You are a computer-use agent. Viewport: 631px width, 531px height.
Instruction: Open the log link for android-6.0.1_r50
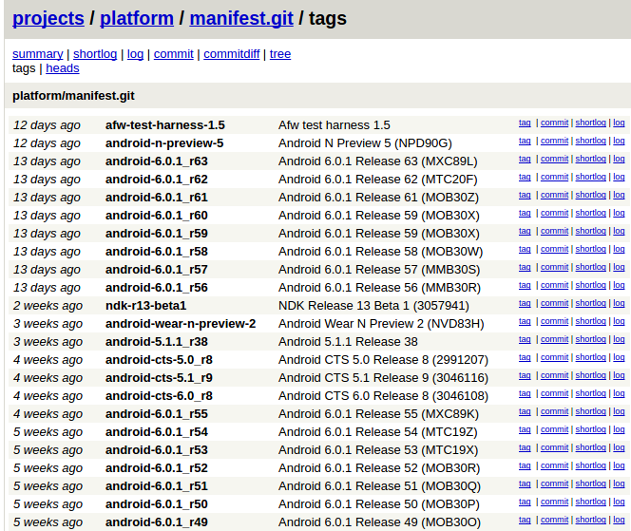pos(619,503)
